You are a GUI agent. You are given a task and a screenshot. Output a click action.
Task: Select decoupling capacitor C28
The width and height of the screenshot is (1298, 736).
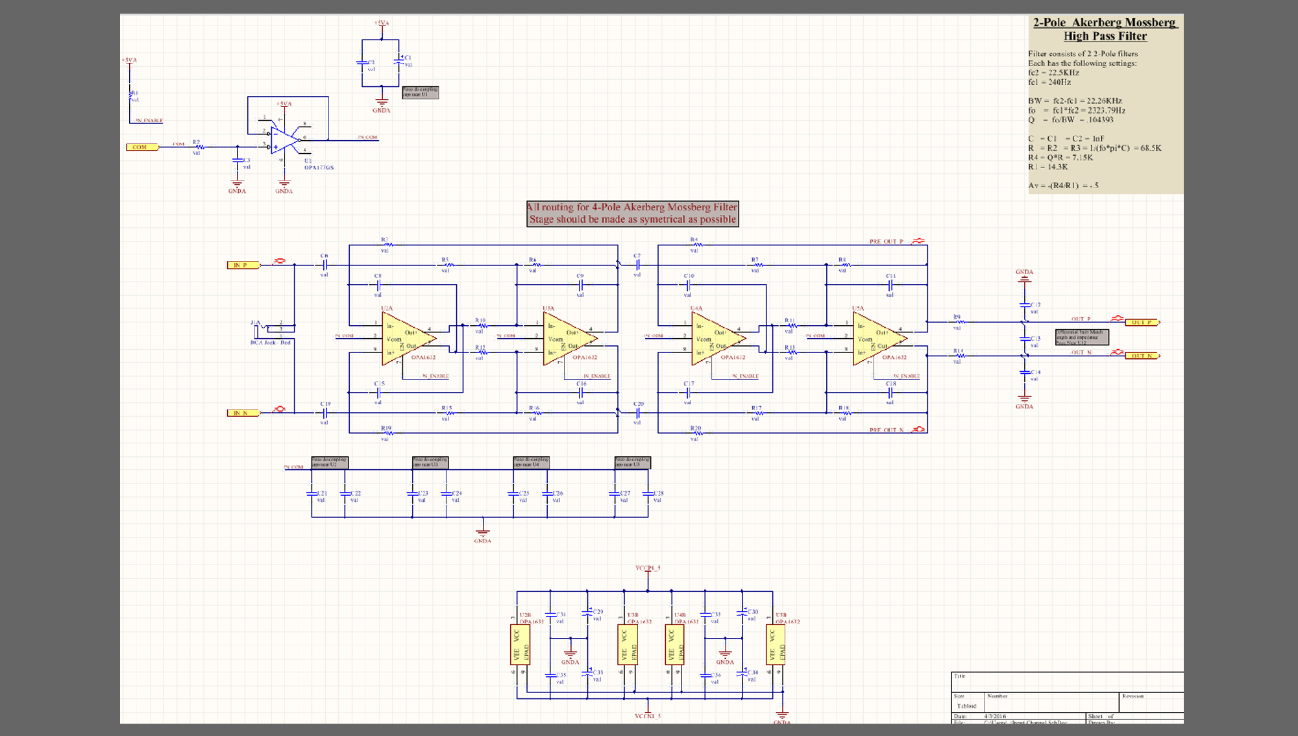click(x=648, y=494)
